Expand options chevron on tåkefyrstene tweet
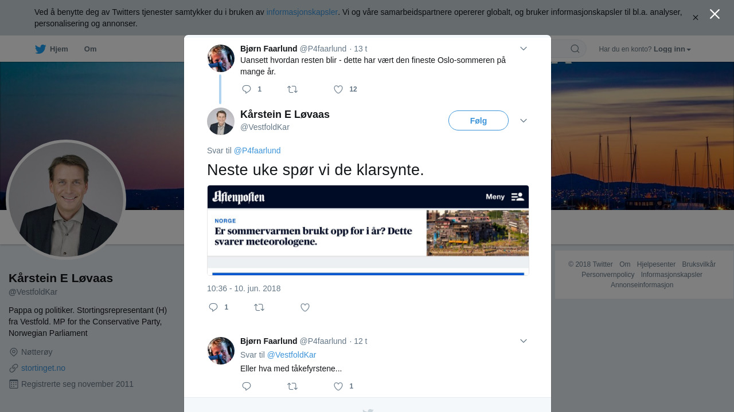The image size is (734, 412). 524,341
